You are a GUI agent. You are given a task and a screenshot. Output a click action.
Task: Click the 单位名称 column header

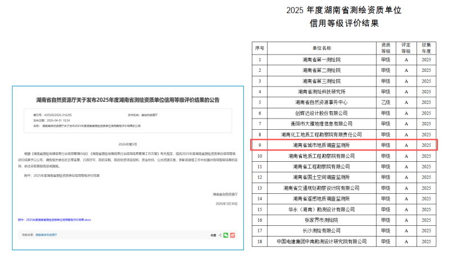(x=322, y=48)
